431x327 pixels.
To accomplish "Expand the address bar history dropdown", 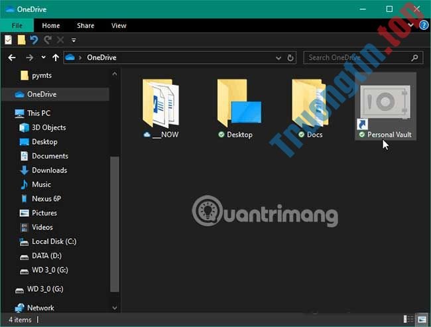I will pos(278,58).
